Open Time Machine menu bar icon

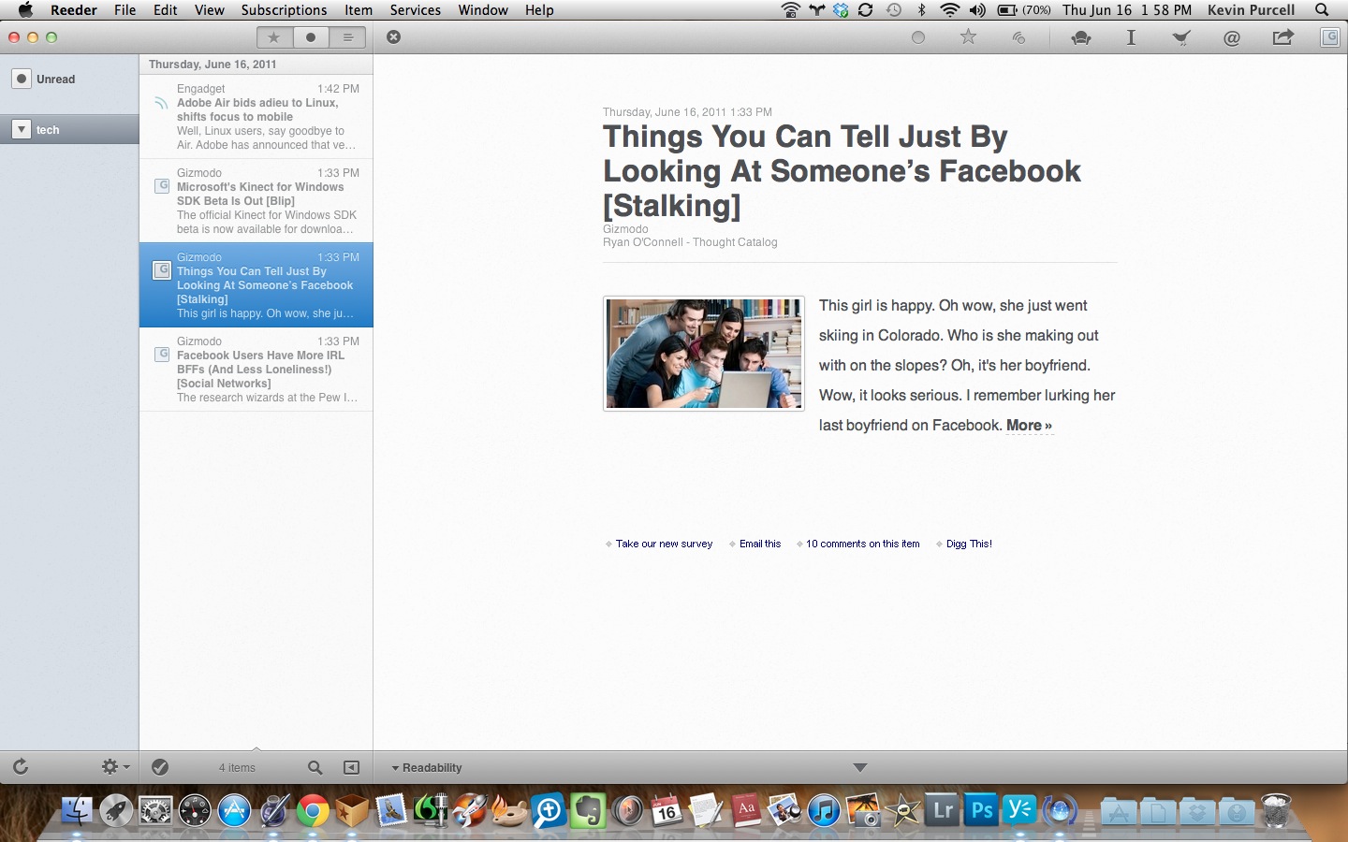click(894, 10)
